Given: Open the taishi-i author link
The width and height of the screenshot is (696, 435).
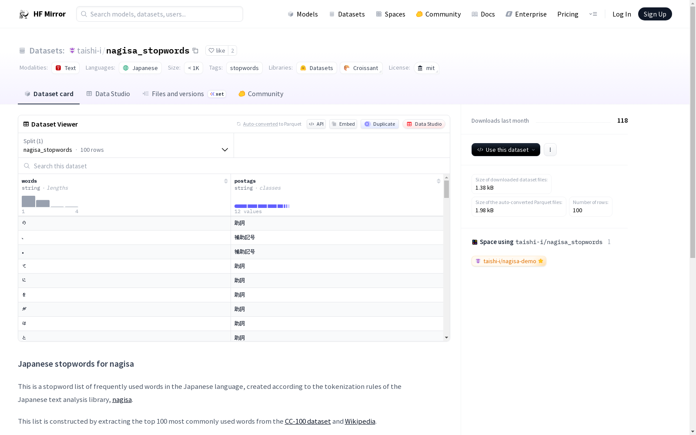Looking at the screenshot, I should (89, 50).
